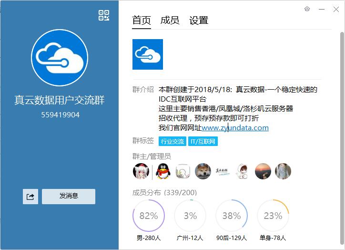
Task: Click the 38% 90后 distribution circle
Action: pos(232,216)
